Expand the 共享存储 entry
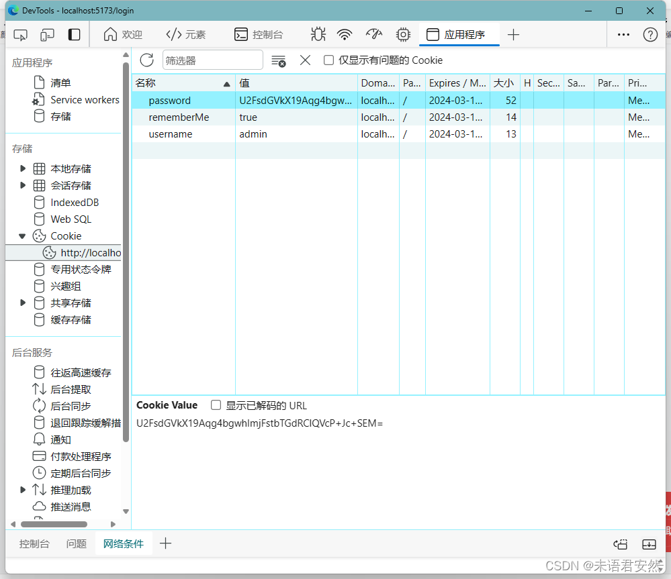The image size is (671, 579). 21,303
